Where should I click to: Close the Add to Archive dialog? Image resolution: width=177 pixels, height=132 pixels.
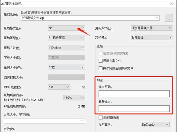pos(172,4)
